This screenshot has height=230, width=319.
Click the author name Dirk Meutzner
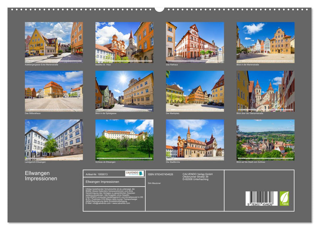(x=155, y=183)
